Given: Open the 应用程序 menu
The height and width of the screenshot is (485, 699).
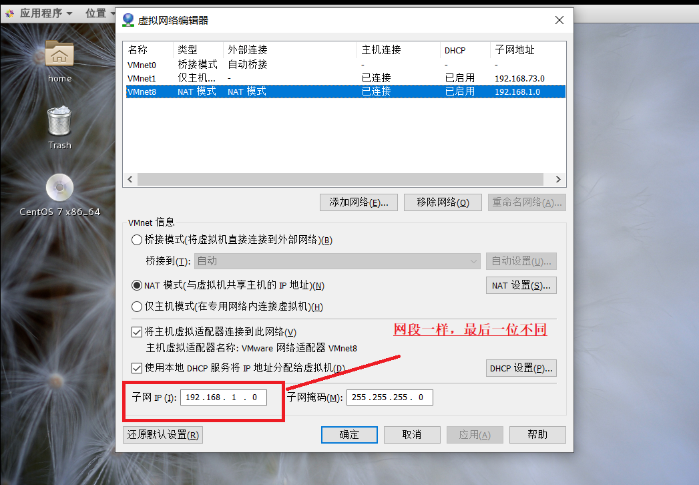Looking at the screenshot, I should point(46,13).
